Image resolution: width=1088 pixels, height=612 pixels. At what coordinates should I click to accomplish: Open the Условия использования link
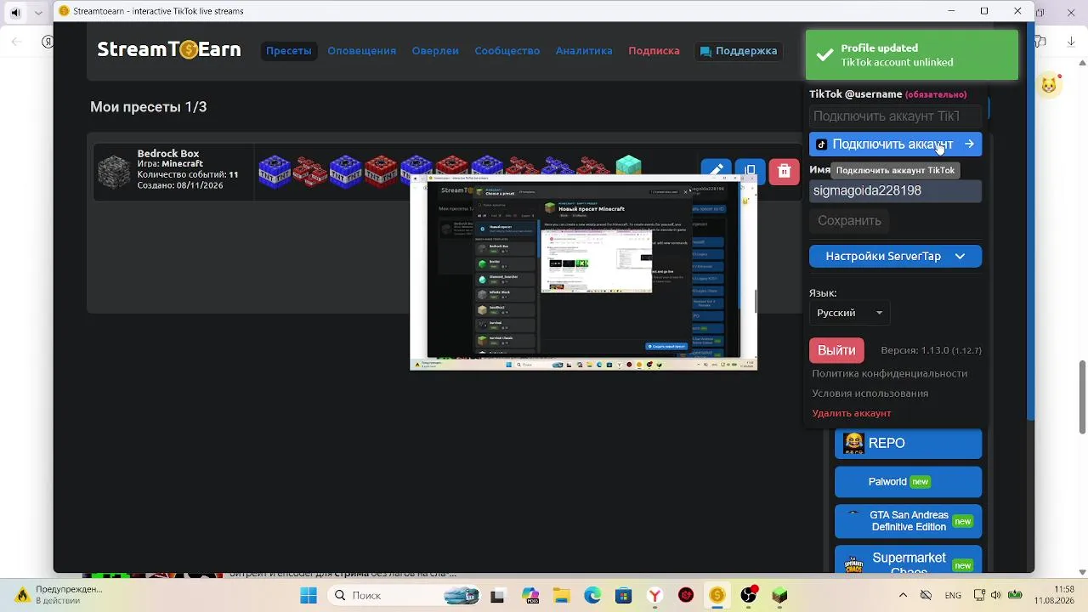870,394
